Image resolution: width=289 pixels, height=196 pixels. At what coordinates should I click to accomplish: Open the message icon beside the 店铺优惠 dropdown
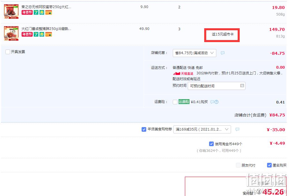pyautogui.click(x=223, y=53)
